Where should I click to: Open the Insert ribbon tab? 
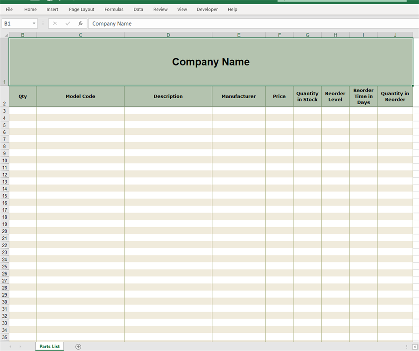(52, 9)
